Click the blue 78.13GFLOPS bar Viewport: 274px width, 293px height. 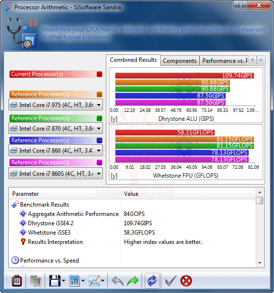click(182, 153)
